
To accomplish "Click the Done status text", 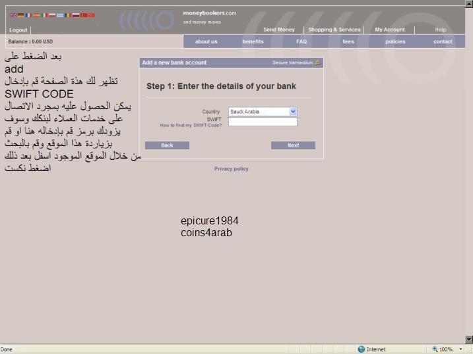I will pos(7,349).
